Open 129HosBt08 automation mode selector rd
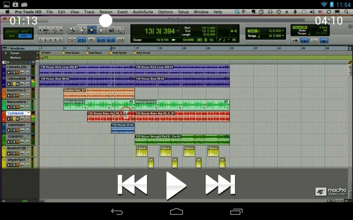Image resolution: width=353 pixels, height=220 pixels. (x=28, y=84)
